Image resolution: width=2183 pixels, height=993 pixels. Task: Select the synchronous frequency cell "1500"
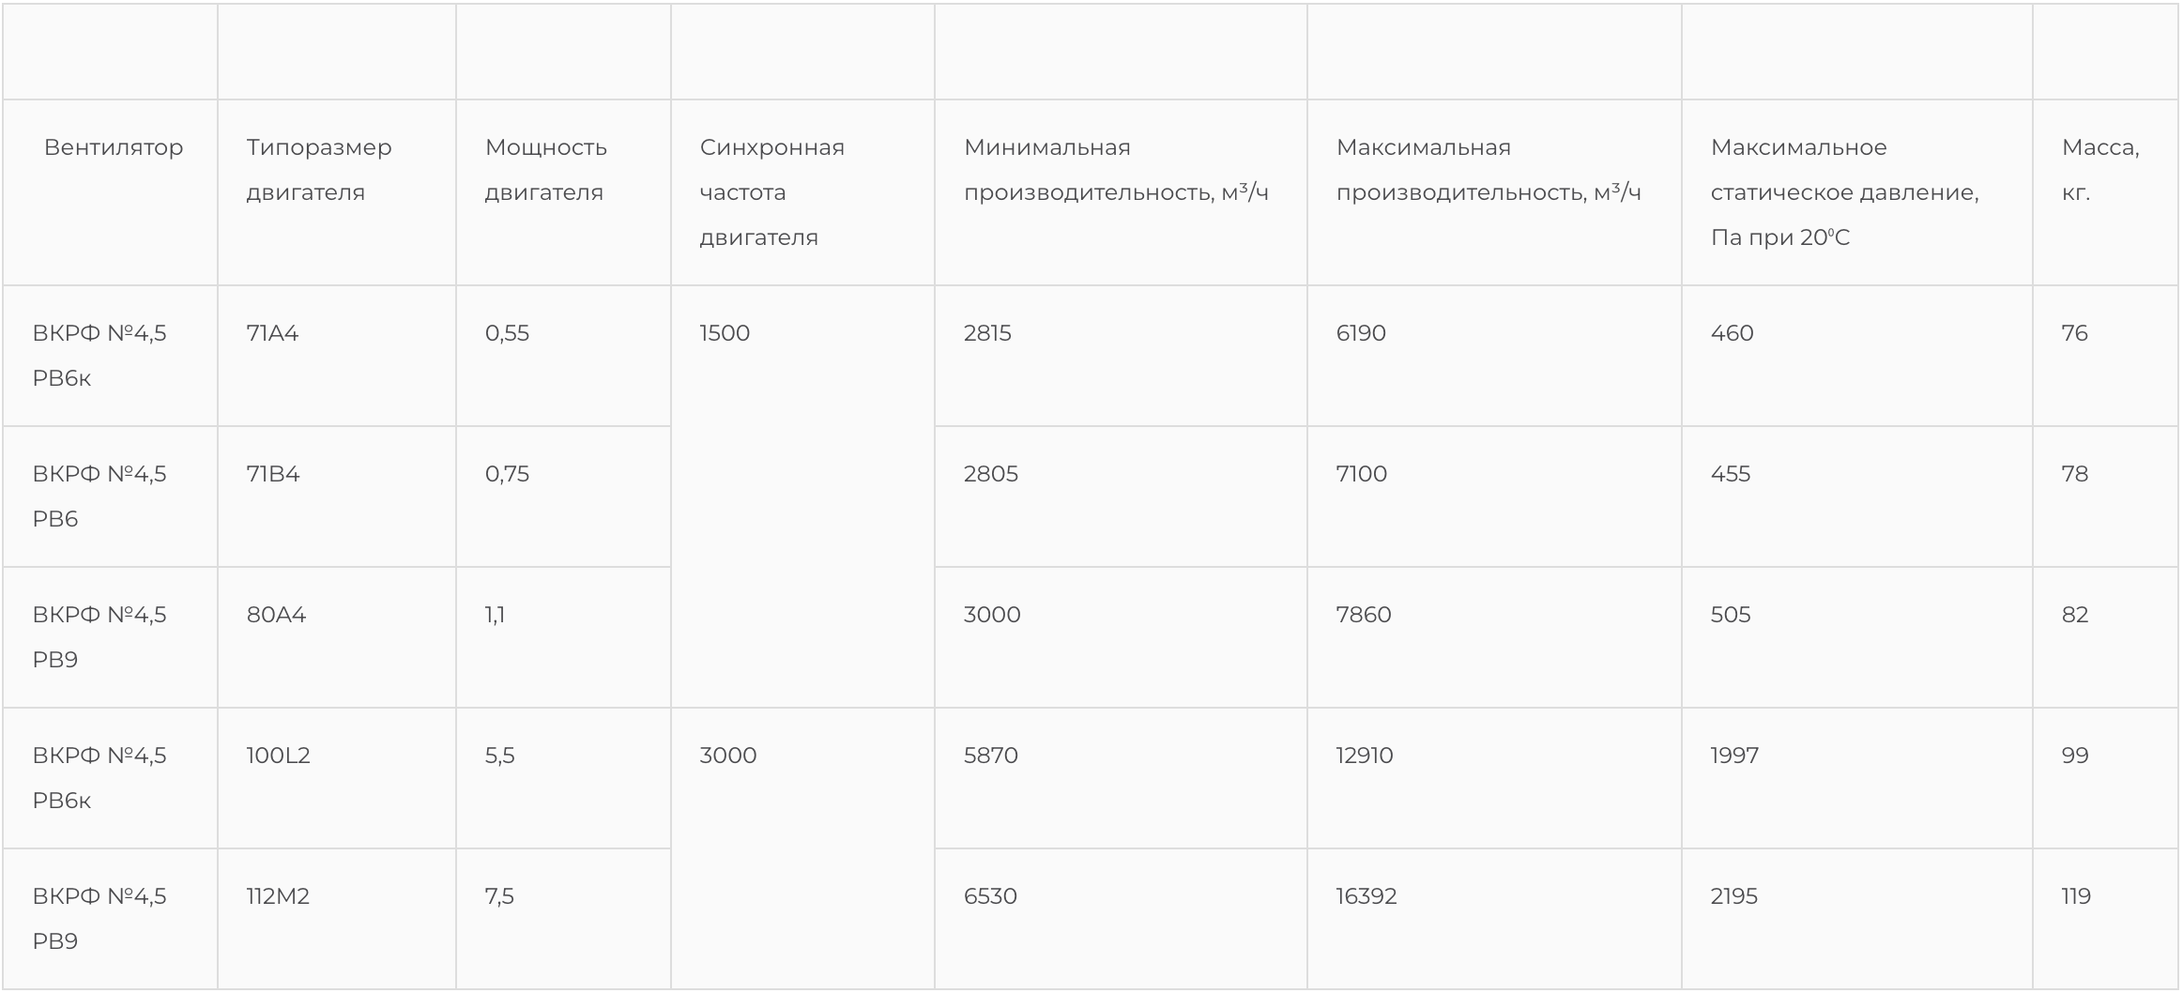click(725, 333)
